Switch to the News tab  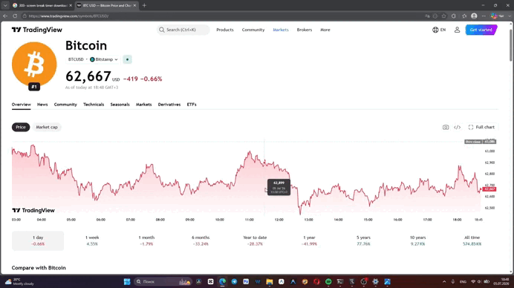pyautogui.click(x=42, y=105)
